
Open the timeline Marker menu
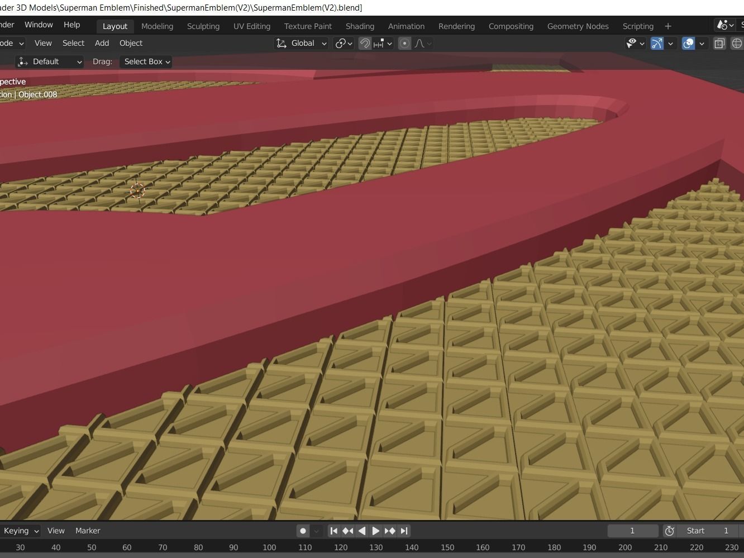(88, 531)
